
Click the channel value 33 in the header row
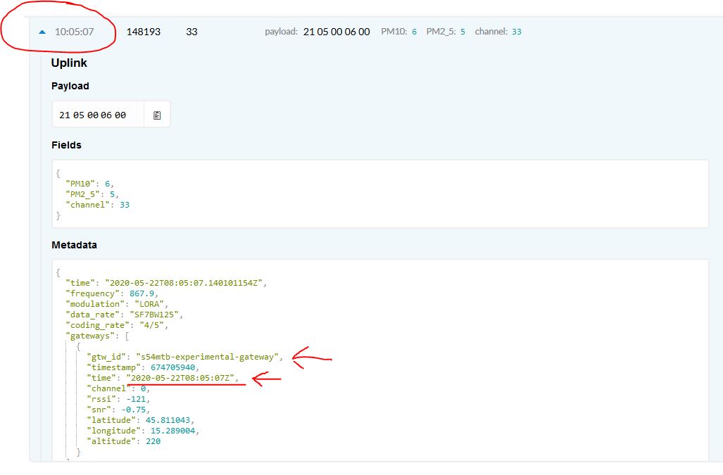[x=516, y=31]
